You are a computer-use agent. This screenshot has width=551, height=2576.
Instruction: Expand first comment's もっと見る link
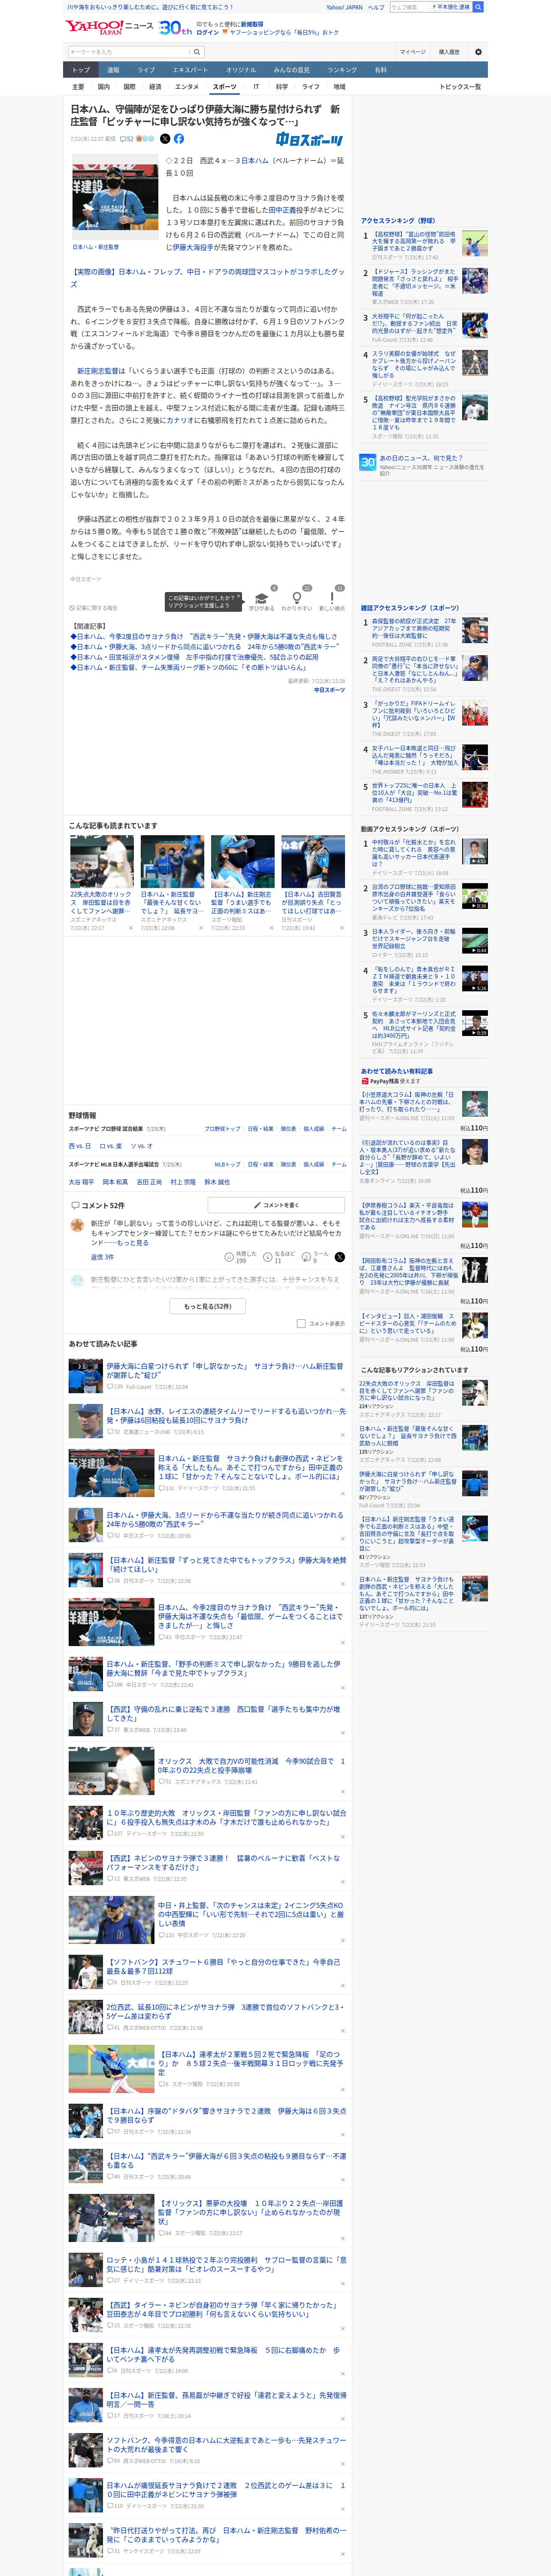(134, 1243)
